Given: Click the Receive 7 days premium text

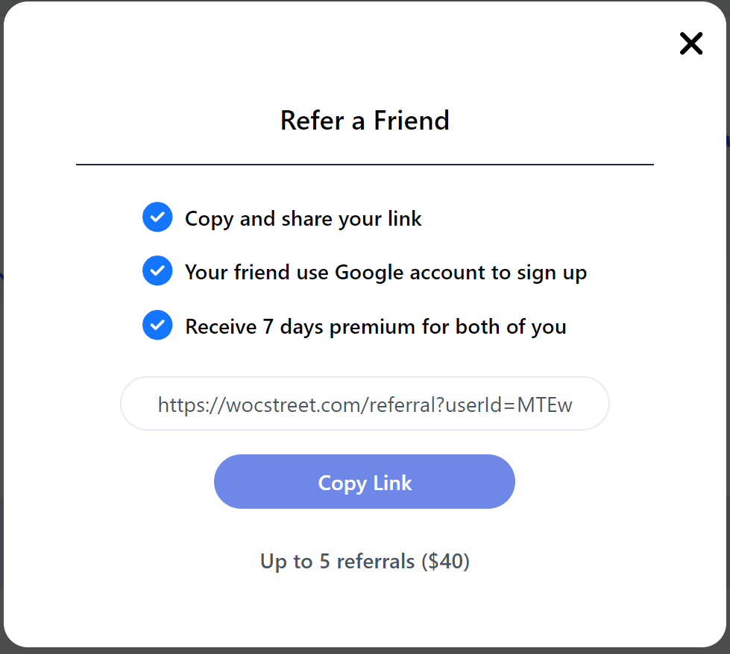Looking at the screenshot, I should [x=376, y=326].
